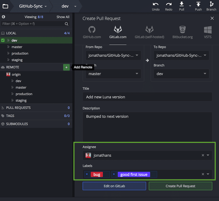Expand the TAGS section
This screenshot has height=201, width=219.
pos(36,116)
